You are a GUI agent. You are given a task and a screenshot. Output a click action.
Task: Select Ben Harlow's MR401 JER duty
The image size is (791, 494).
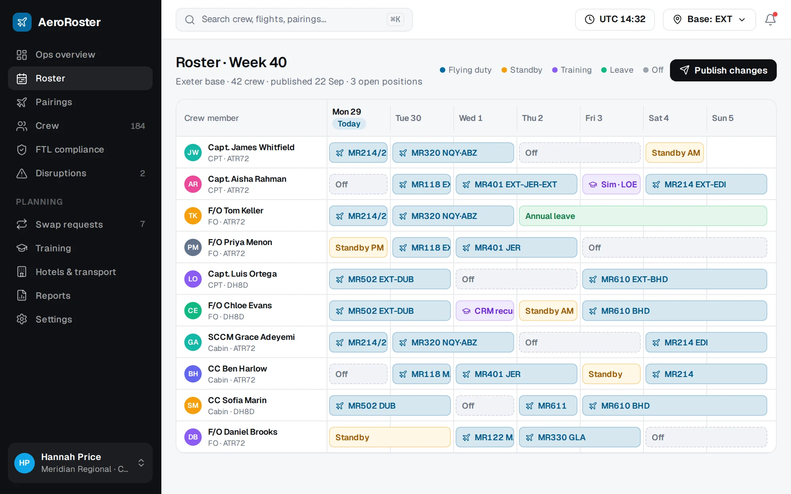pyautogui.click(x=516, y=374)
